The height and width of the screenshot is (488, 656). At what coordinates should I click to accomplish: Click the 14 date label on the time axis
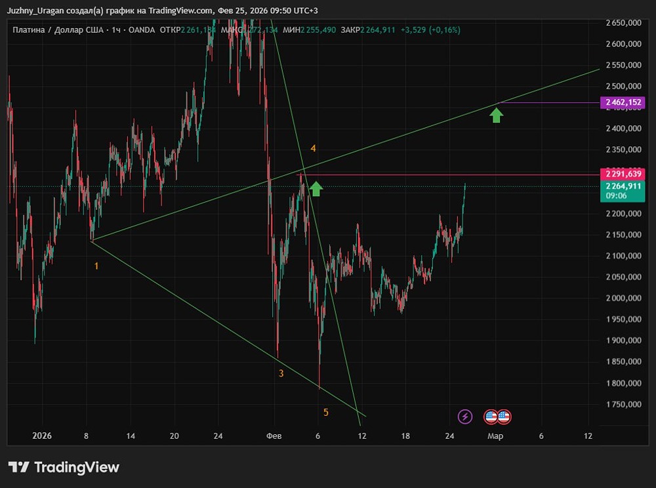131,436
